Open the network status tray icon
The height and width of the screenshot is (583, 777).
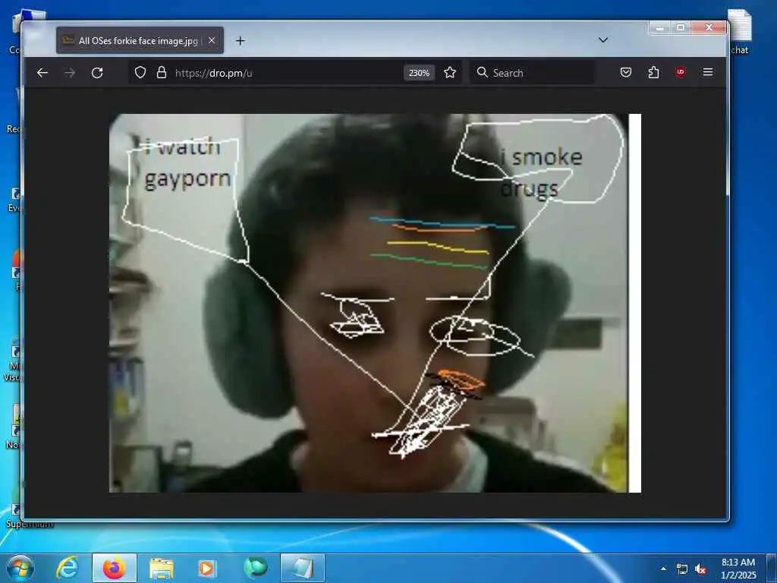[682, 569]
